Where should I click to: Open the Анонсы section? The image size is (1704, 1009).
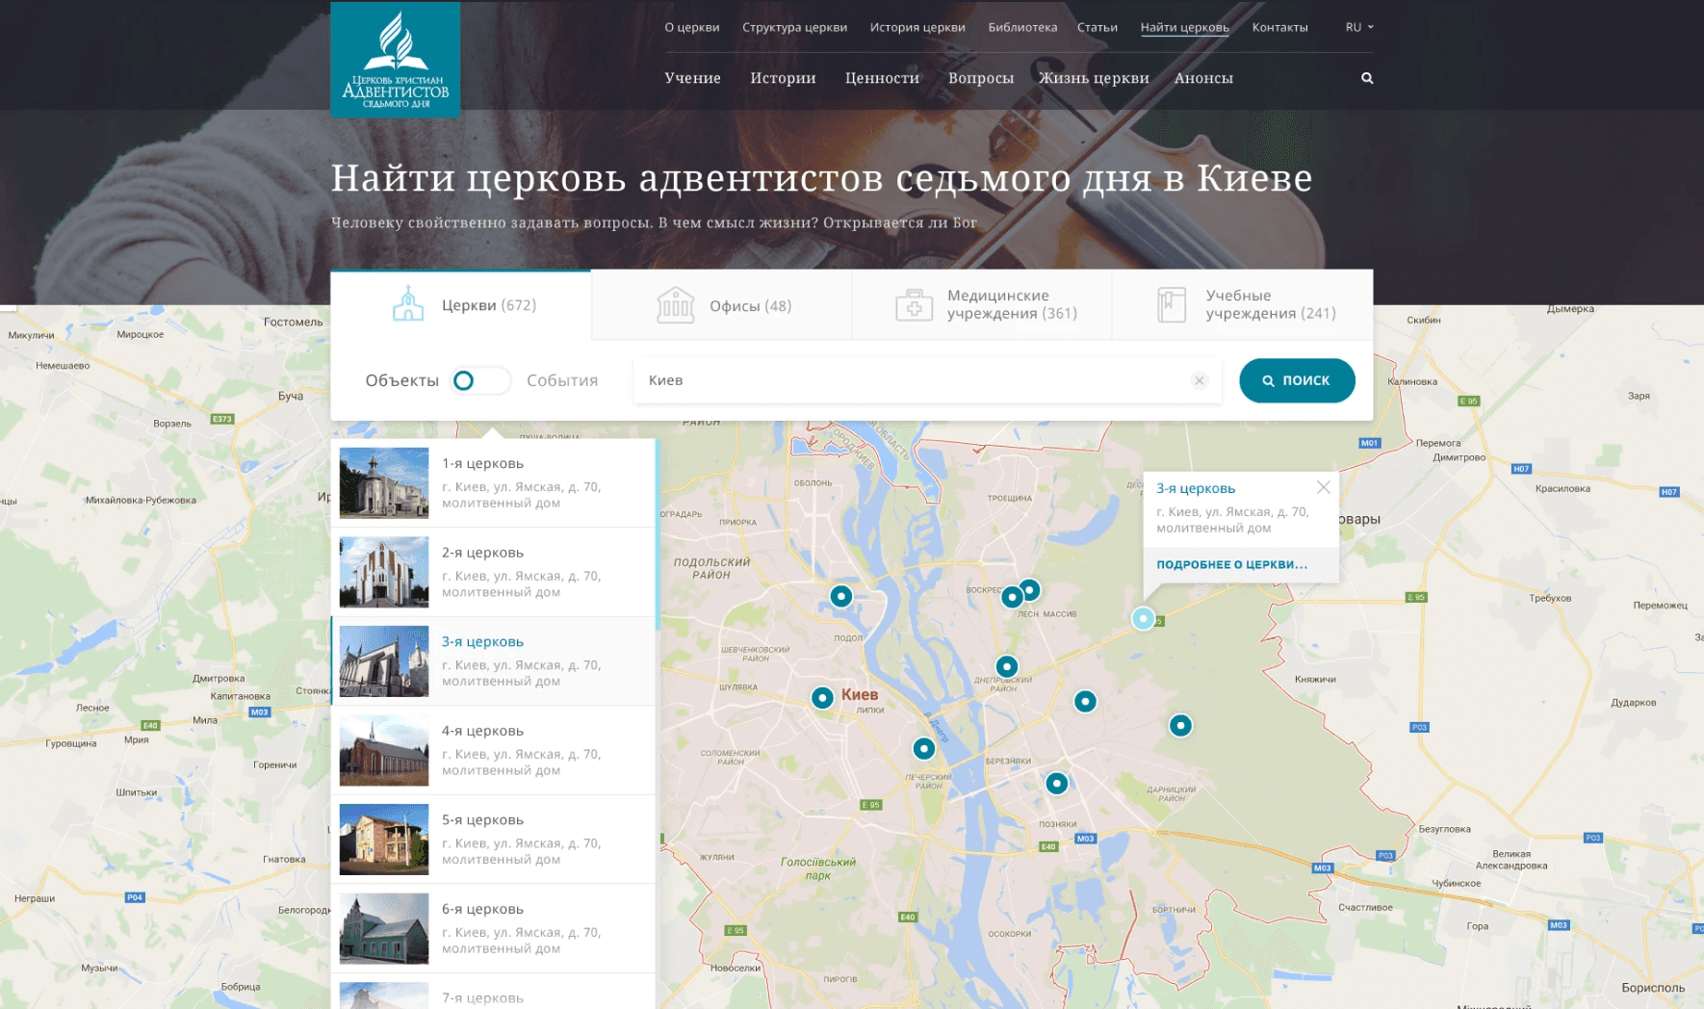click(x=1203, y=78)
